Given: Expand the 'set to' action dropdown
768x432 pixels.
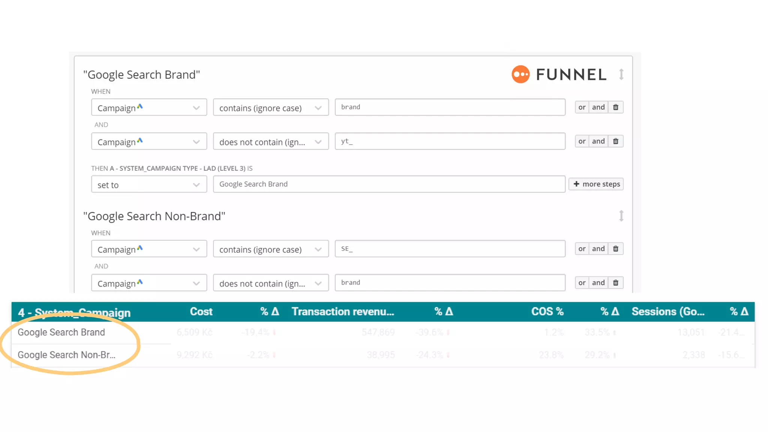Looking at the screenshot, I should pyautogui.click(x=149, y=184).
